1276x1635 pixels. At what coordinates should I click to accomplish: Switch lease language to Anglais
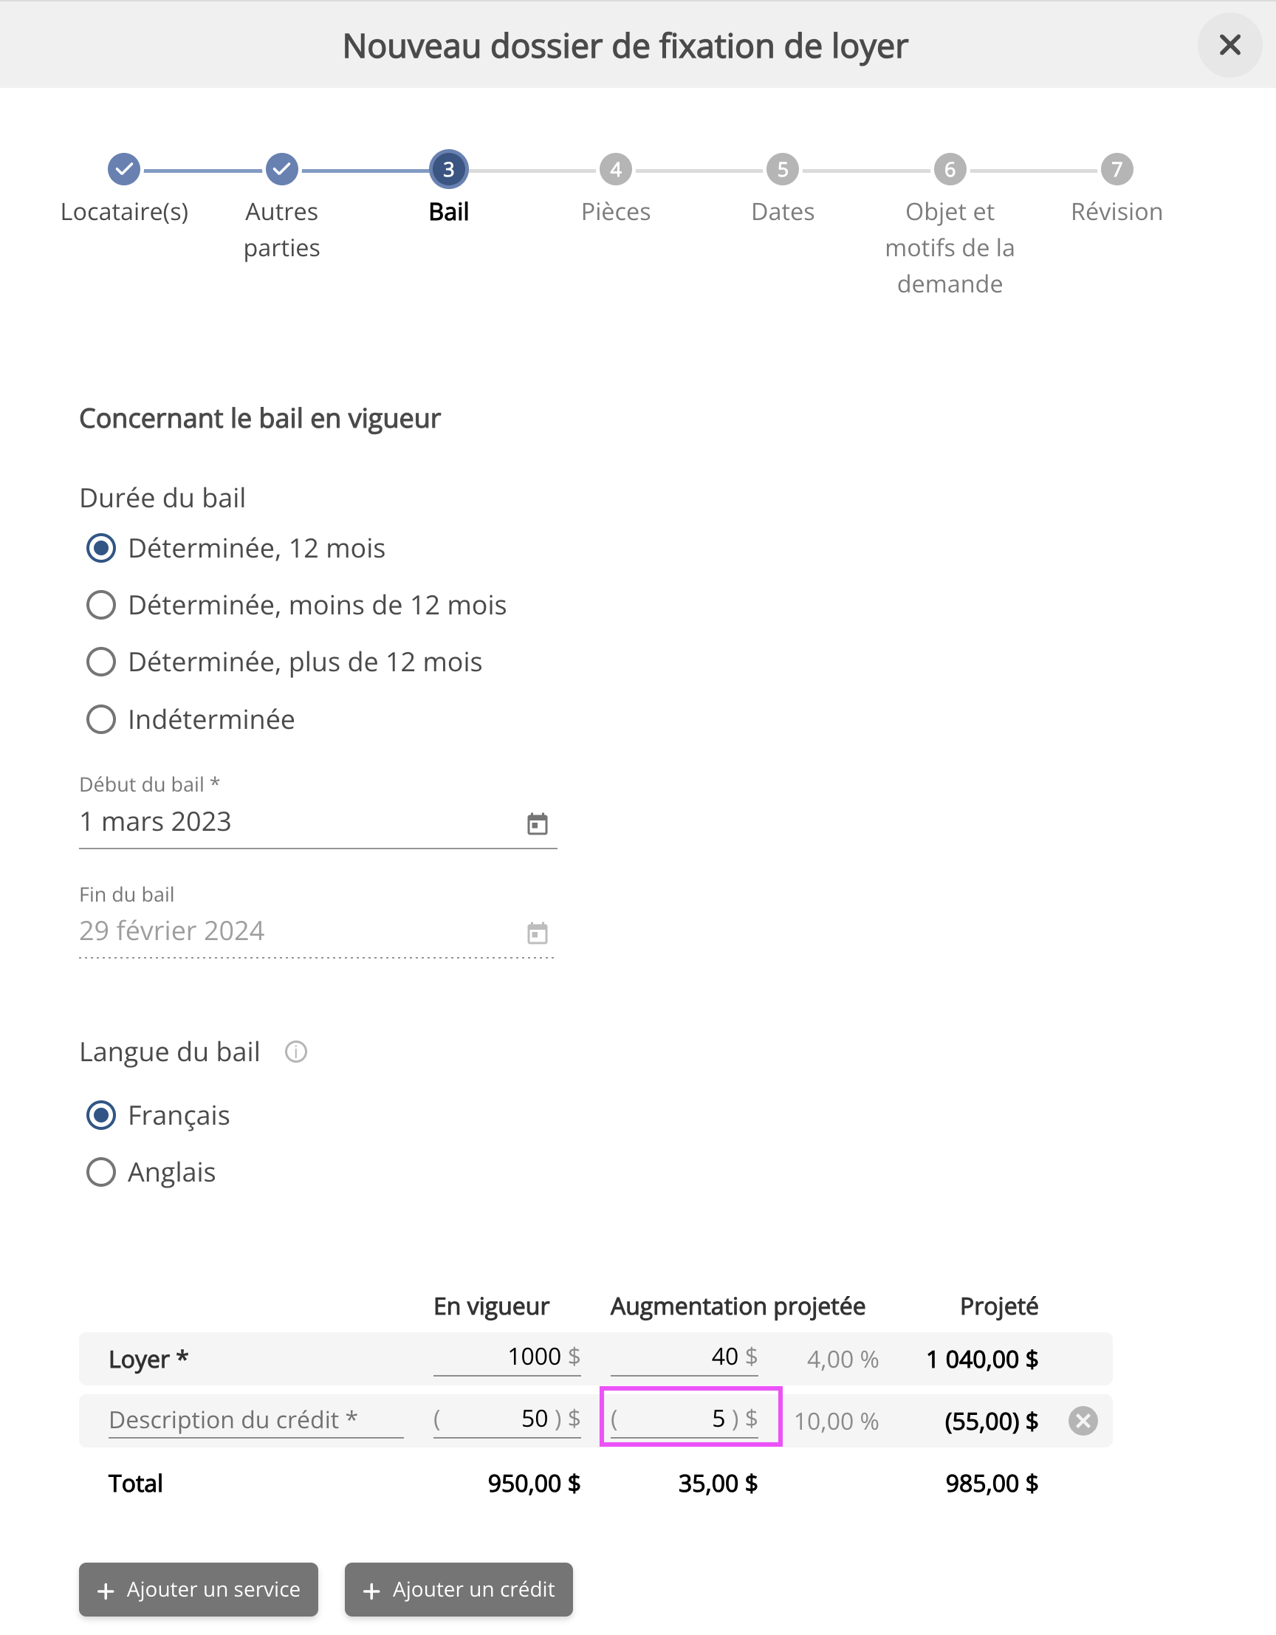101,1173
